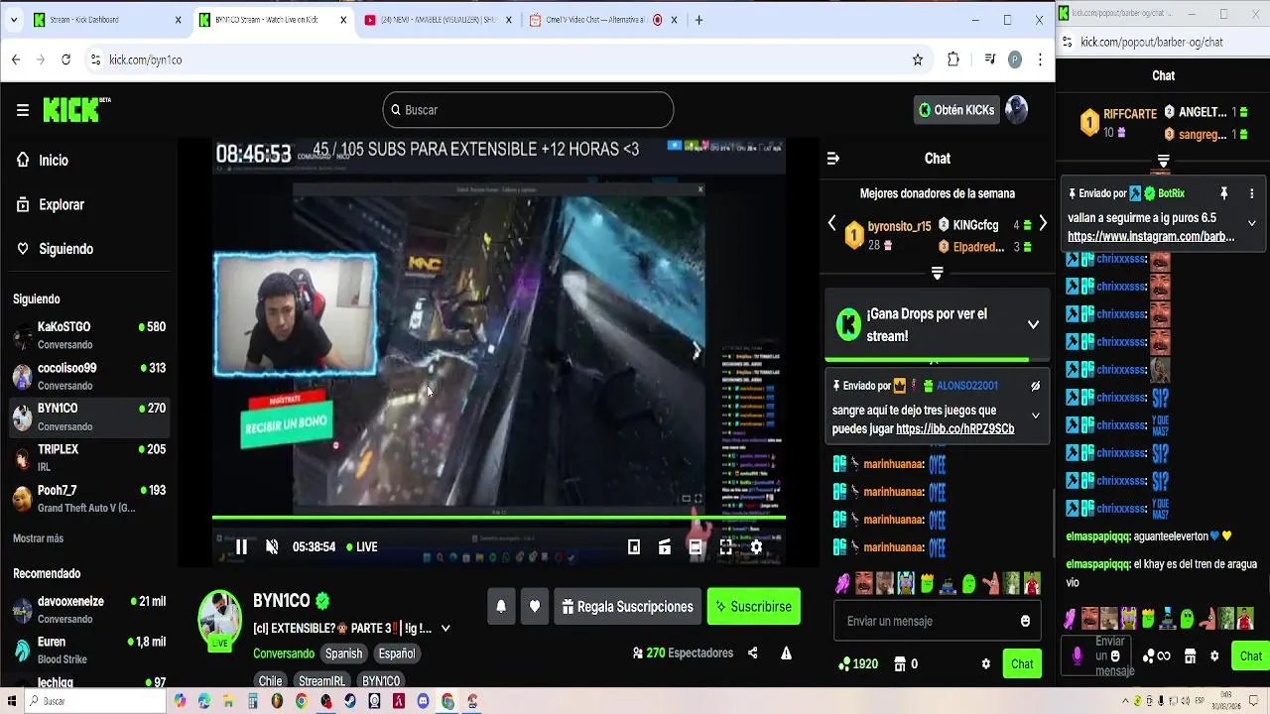Enter fullscreen on the video player
Screen dimensions: 1270x714
pyautogui.click(x=726, y=546)
